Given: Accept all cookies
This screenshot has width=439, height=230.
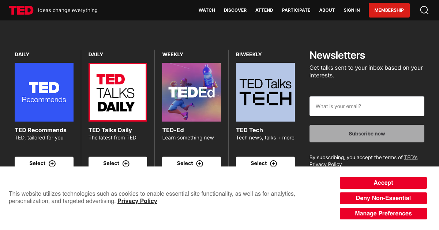Looking at the screenshot, I should tap(383, 183).
